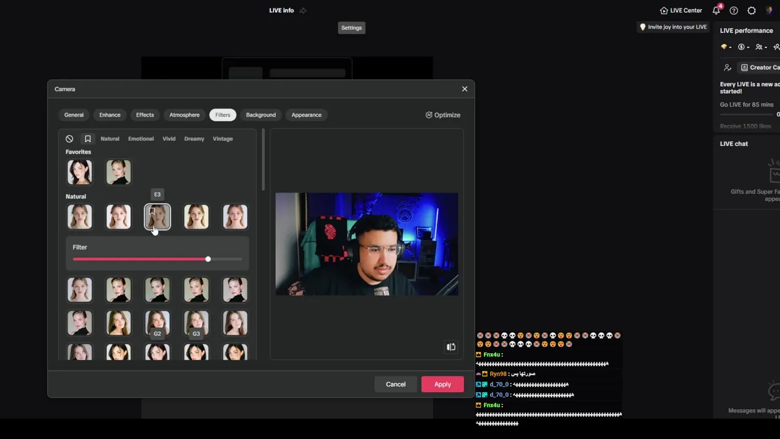Select the dark-haired woman favorite filter
Screen dimensions: 780x439
pos(80,172)
